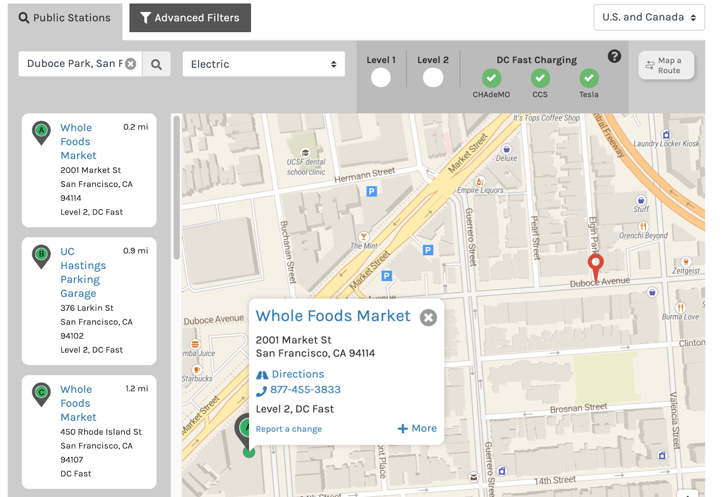The width and height of the screenshot is (723, 497).
Task: Call the 877-455-3833 phone link
Action: [x=305, y=390]
